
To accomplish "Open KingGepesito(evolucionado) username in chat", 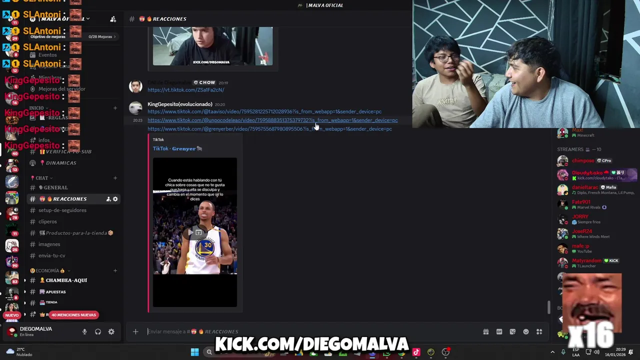I will coord(180,104).
